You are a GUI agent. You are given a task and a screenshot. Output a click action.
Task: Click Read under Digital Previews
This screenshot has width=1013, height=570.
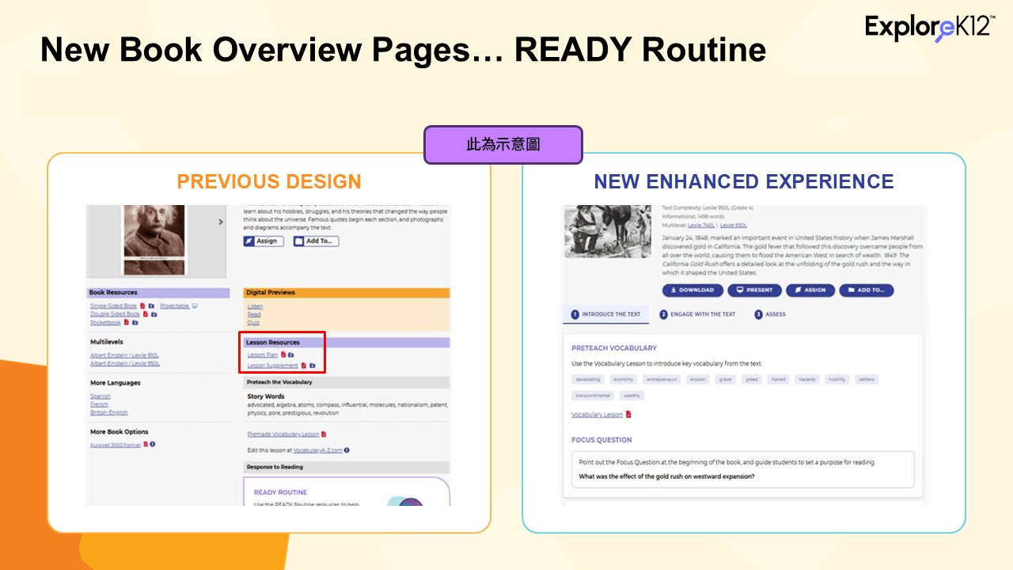pos(254,314)
